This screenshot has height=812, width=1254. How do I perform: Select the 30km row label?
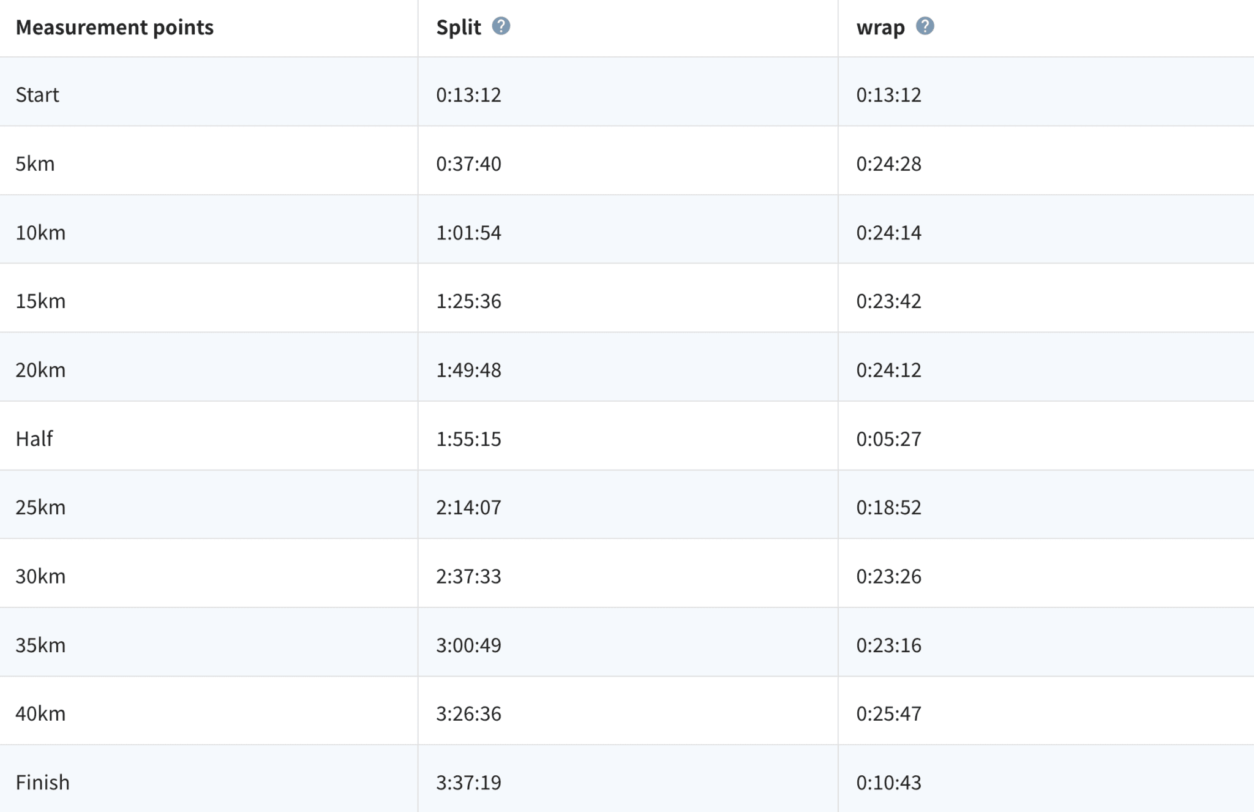(40, 576)
